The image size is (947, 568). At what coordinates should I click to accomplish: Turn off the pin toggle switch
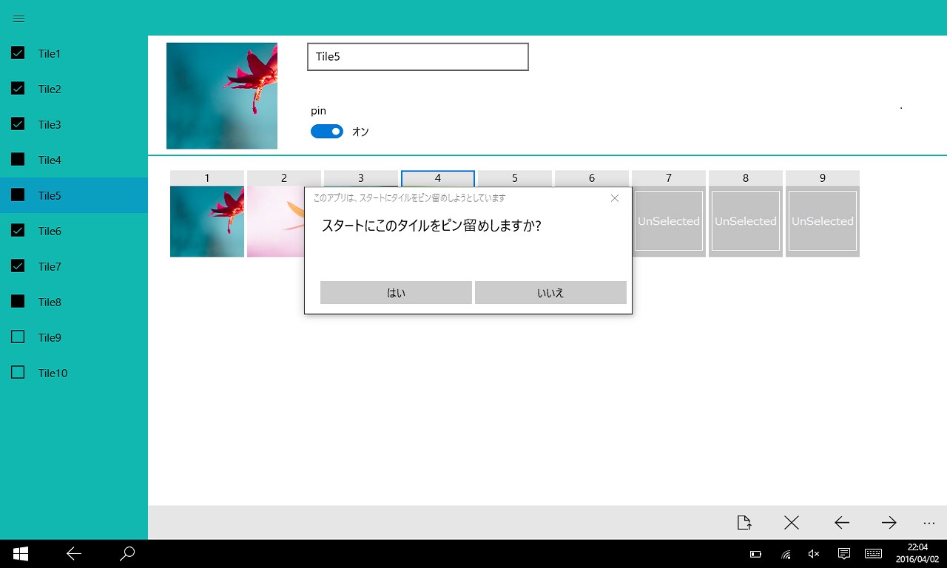[x=327, y=132]
